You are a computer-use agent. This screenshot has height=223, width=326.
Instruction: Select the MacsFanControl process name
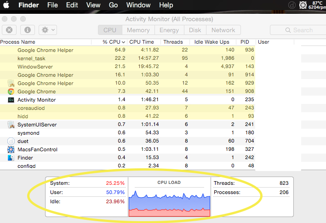pos(37,149)
